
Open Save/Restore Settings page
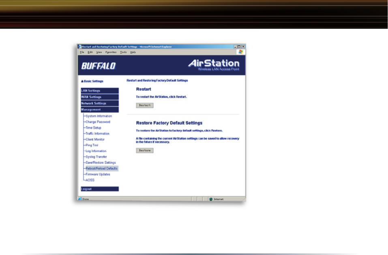(101, 163)
